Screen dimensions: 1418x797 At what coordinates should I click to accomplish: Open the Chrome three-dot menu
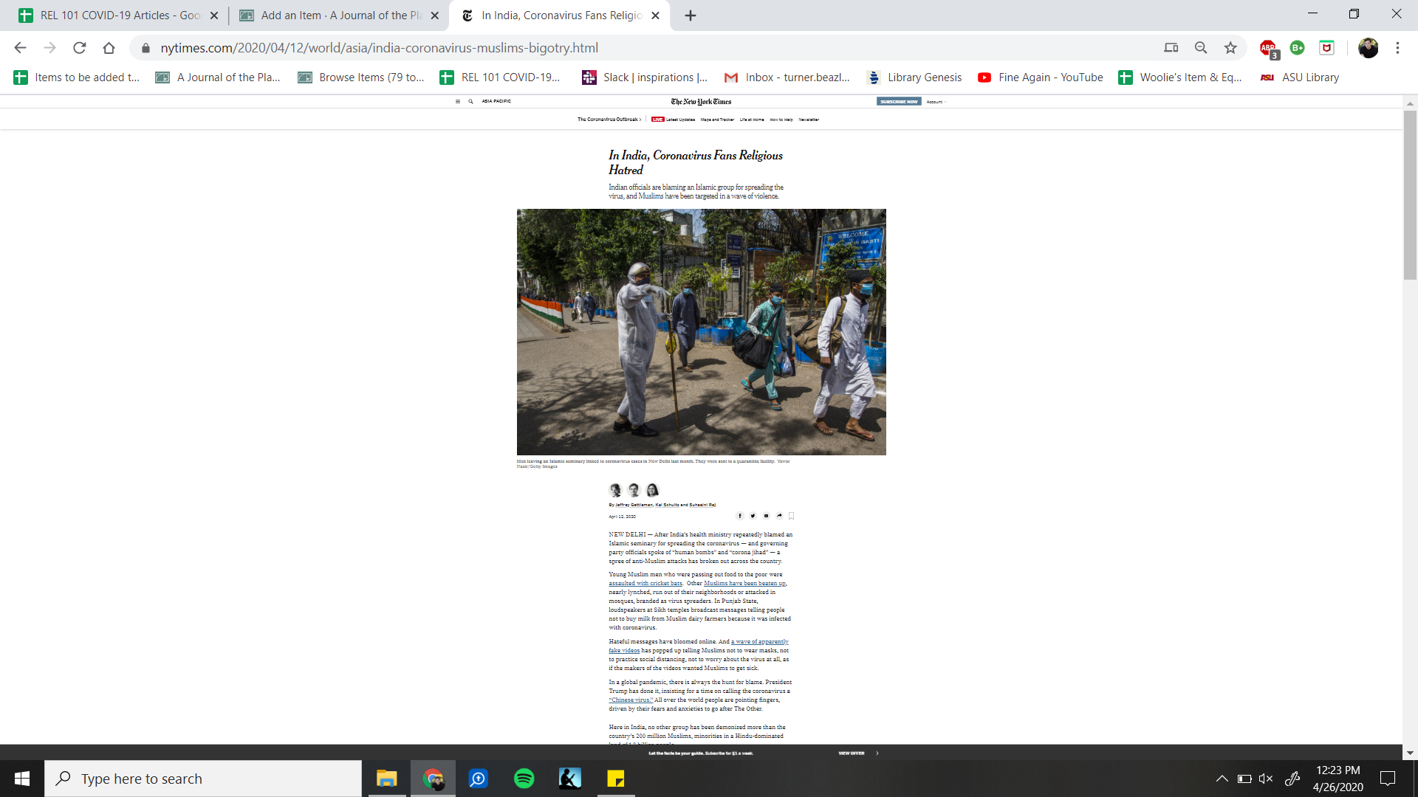point(1397,48)
